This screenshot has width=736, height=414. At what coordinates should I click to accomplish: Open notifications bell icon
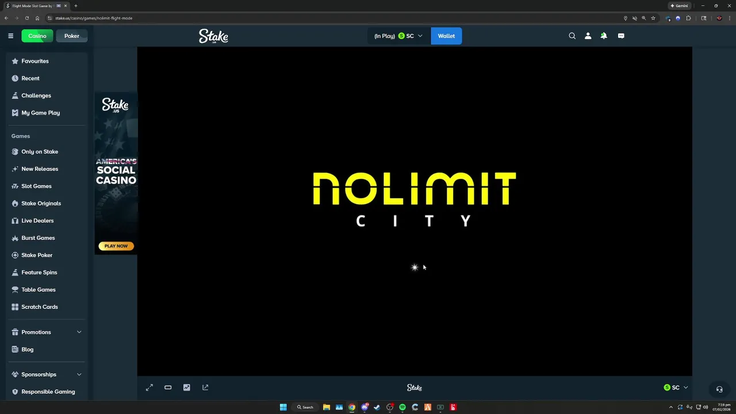604,36
